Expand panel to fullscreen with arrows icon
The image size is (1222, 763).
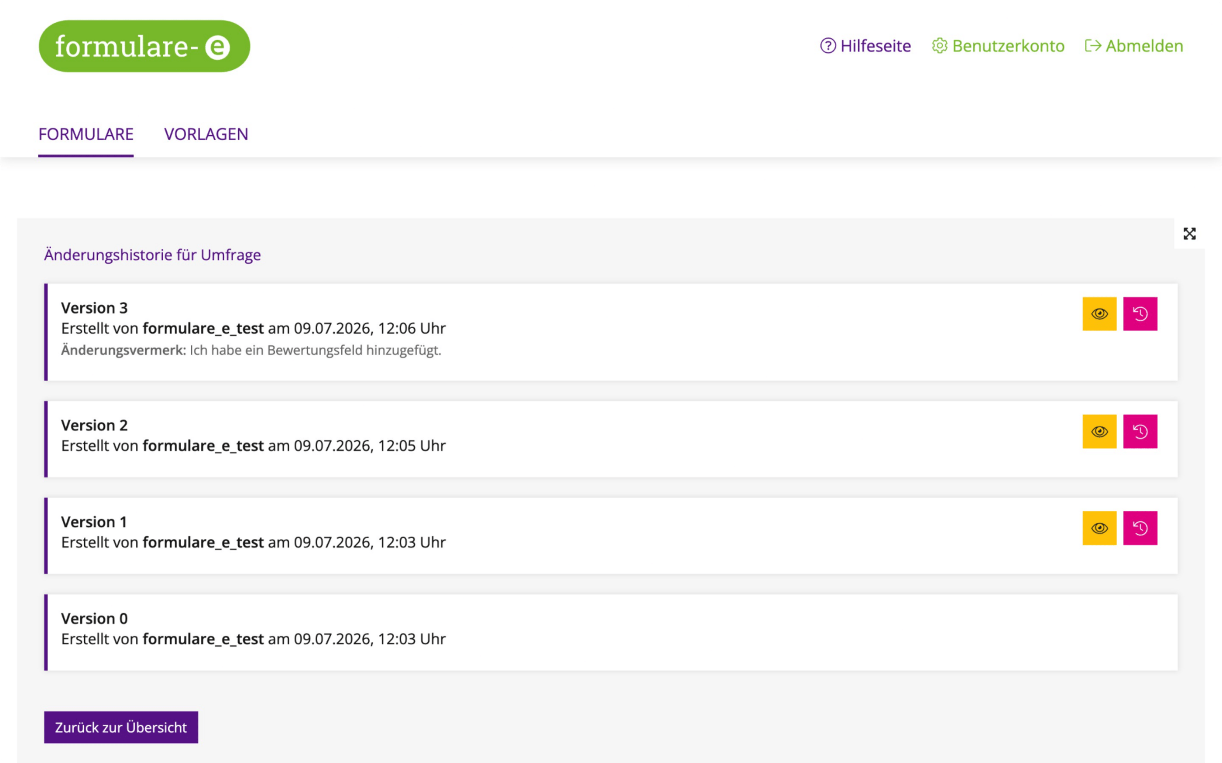(1190, 234)
